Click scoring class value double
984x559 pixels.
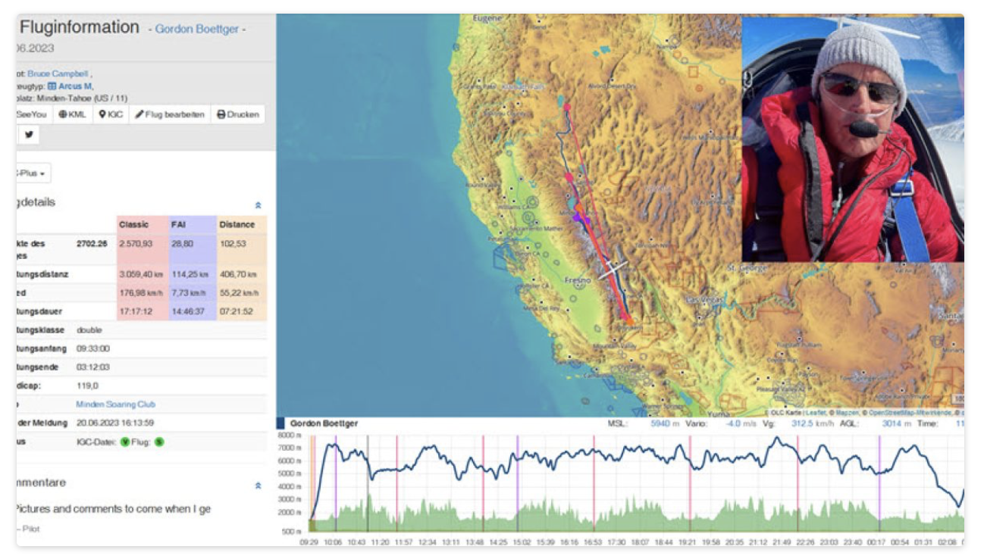pos(89,330)
